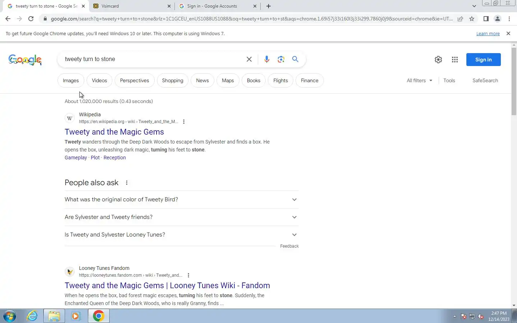Clear the search query with X
Image resolution: width=517 pixels, height=323 pixels.
tap(249, 59)
